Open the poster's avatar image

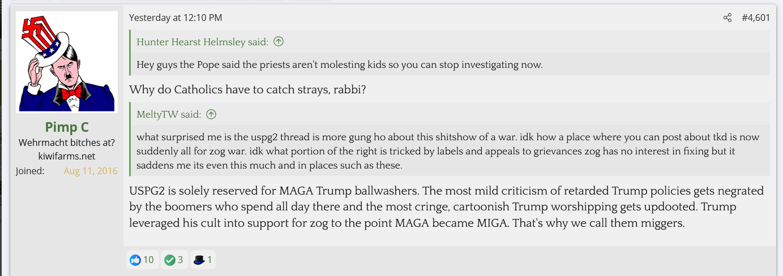point(67,62)
